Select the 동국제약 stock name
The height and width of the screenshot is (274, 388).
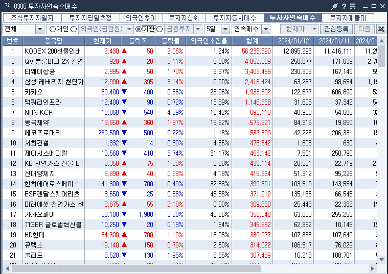(x=37, y=122)
